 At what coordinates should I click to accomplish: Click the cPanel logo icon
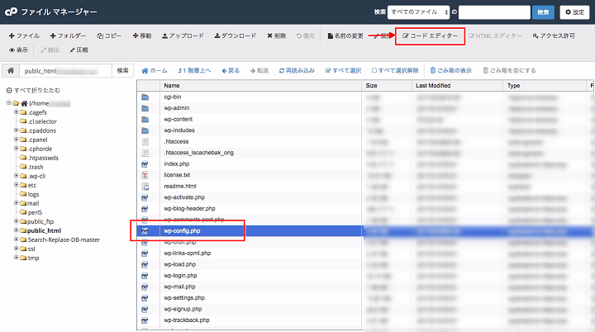[11, 12]
